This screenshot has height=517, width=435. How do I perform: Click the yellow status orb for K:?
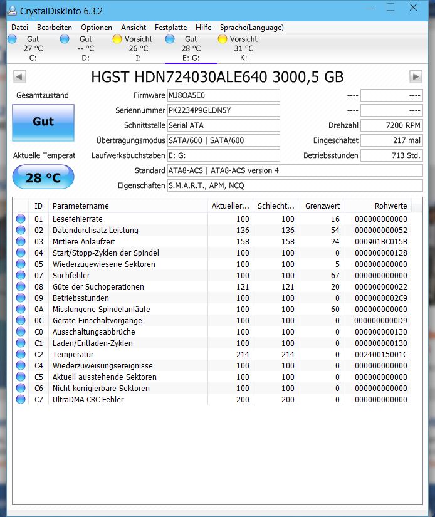click(x=223, y=39)
